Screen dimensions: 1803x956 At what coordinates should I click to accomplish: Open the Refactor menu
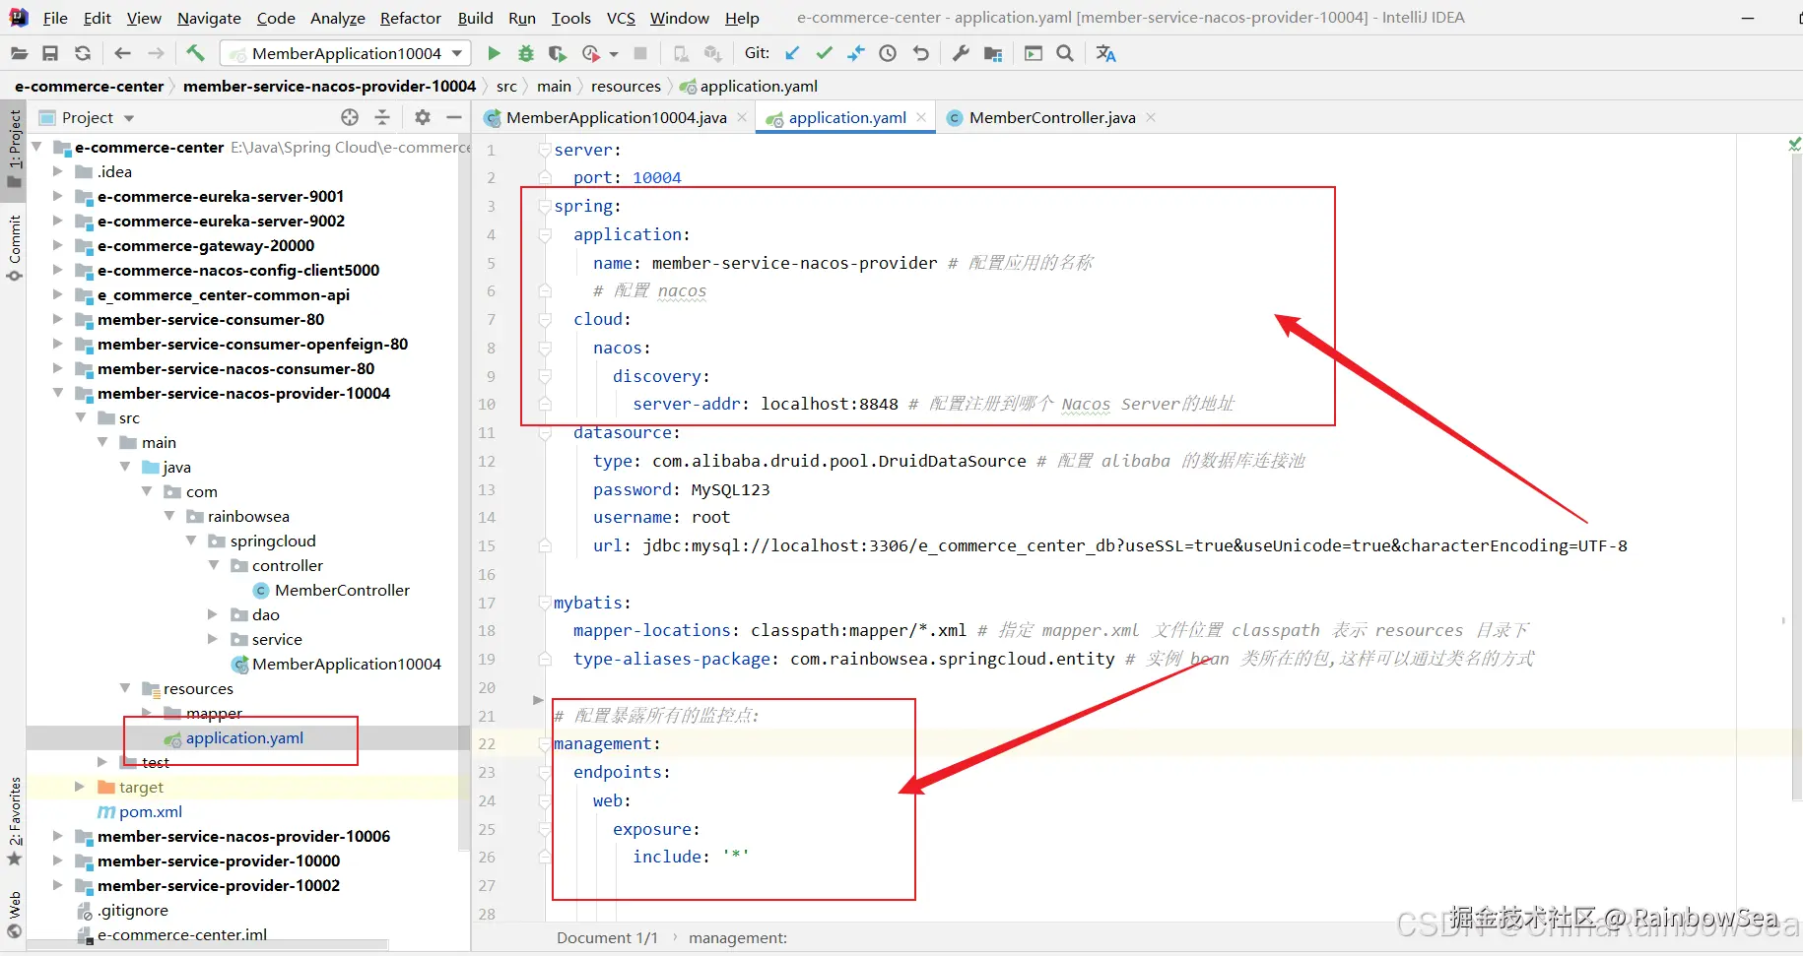tap(410, 18)
